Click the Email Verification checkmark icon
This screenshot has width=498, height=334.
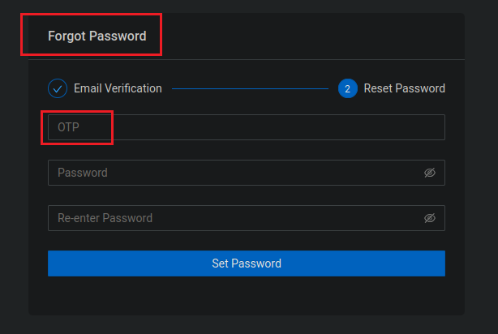click(x=58, y=88)
